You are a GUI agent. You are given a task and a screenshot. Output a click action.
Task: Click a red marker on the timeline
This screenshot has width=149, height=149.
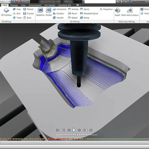point(28,139)
